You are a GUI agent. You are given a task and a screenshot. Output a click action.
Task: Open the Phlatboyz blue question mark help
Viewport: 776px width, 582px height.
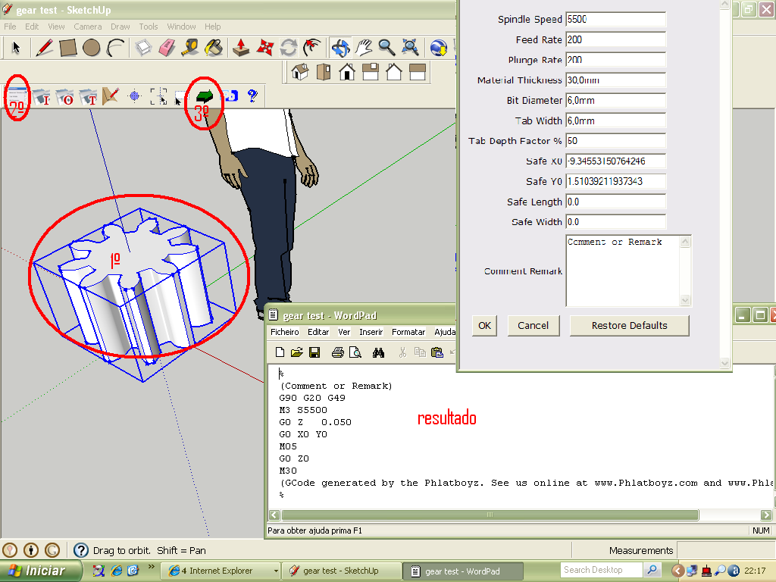click(x=252, y=96)
